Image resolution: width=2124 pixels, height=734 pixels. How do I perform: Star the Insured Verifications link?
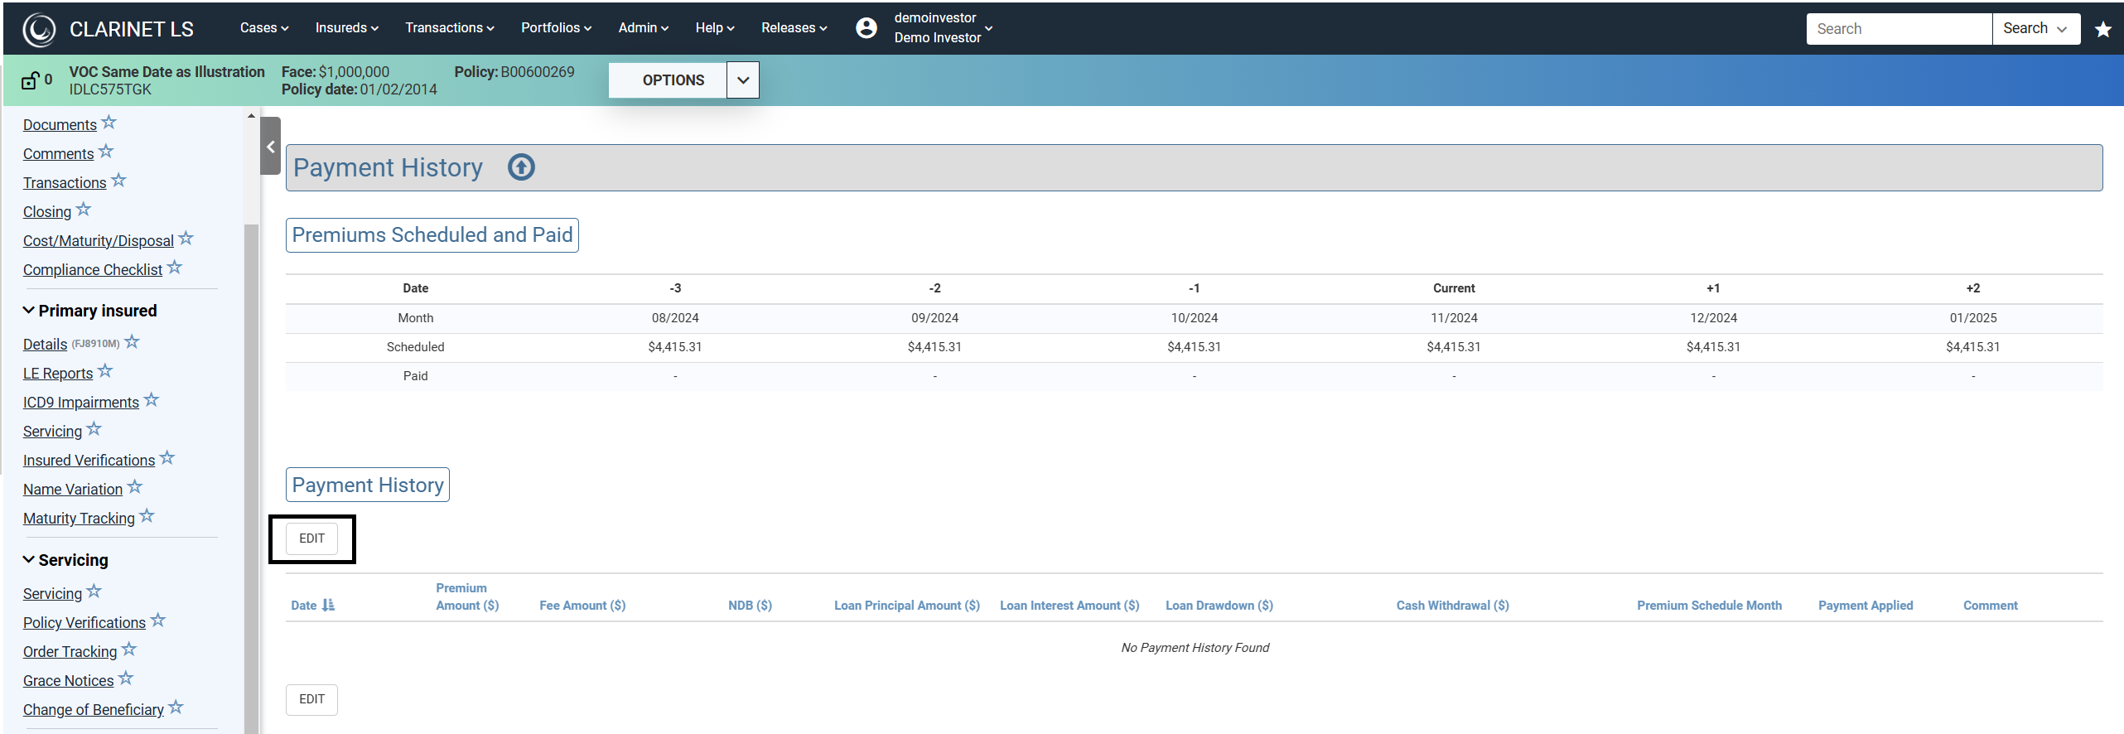point(167,458)
